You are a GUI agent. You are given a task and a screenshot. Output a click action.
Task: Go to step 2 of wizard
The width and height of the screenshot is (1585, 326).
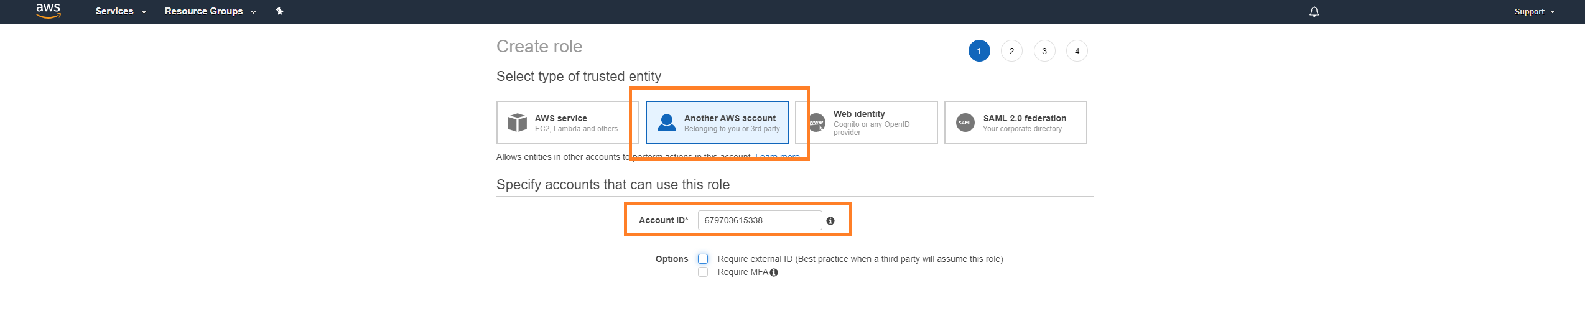pos(1011,51)
